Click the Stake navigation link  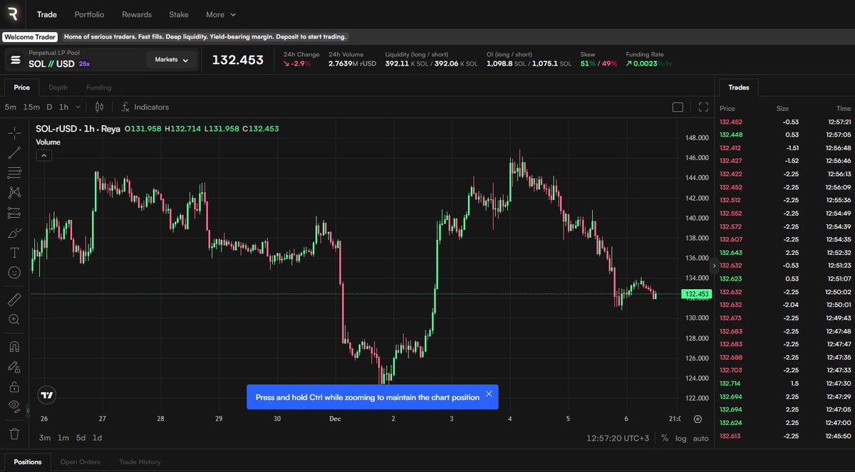(178, 14)
